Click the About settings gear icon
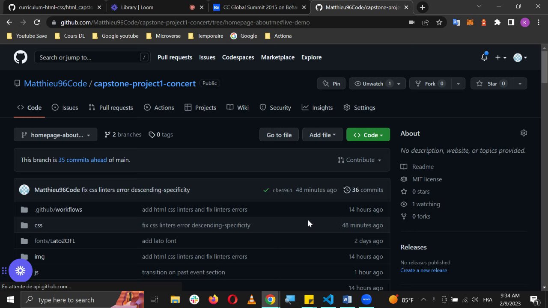The width and height of the screenshot is (548, 308). tap(524, 133)
